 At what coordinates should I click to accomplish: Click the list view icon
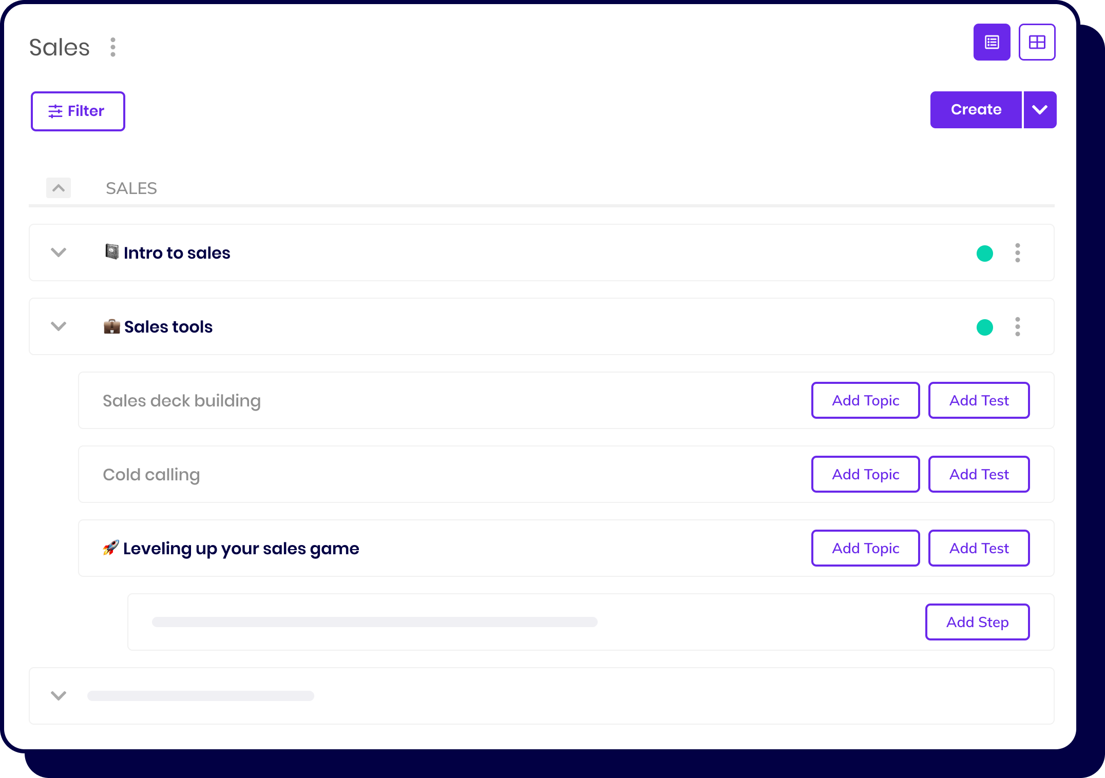click(992, 42)
